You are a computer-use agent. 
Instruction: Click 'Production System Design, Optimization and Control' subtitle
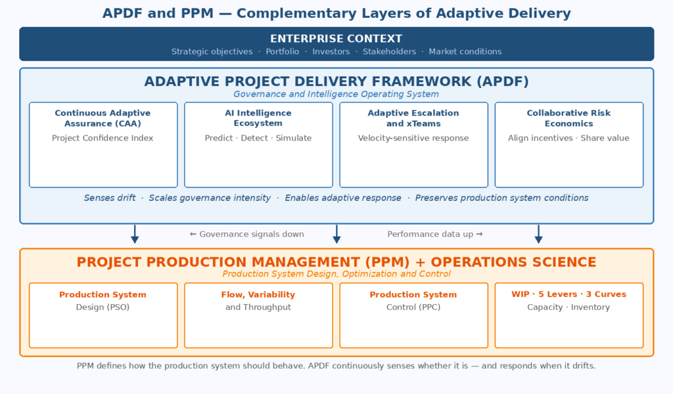[x=336, y=274]
